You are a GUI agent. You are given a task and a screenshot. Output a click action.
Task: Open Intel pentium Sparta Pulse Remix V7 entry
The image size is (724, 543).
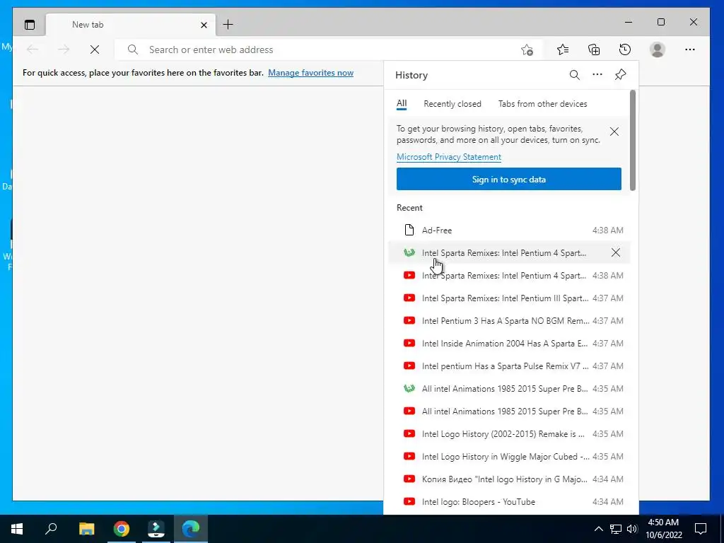pyautogui.click(x=509, y=366)
